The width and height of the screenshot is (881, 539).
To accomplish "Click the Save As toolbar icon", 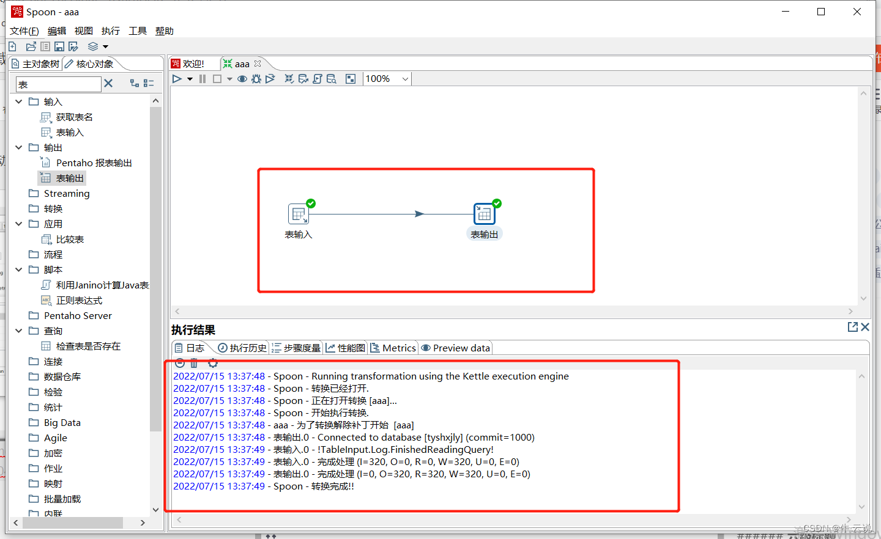I will pos(73,46).
